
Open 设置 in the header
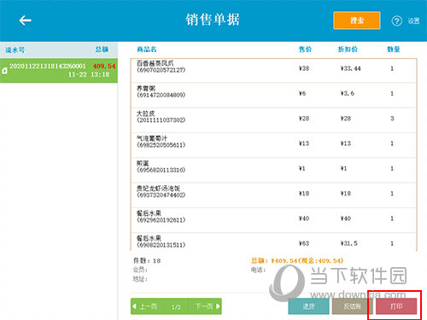[x=413, y=21]
